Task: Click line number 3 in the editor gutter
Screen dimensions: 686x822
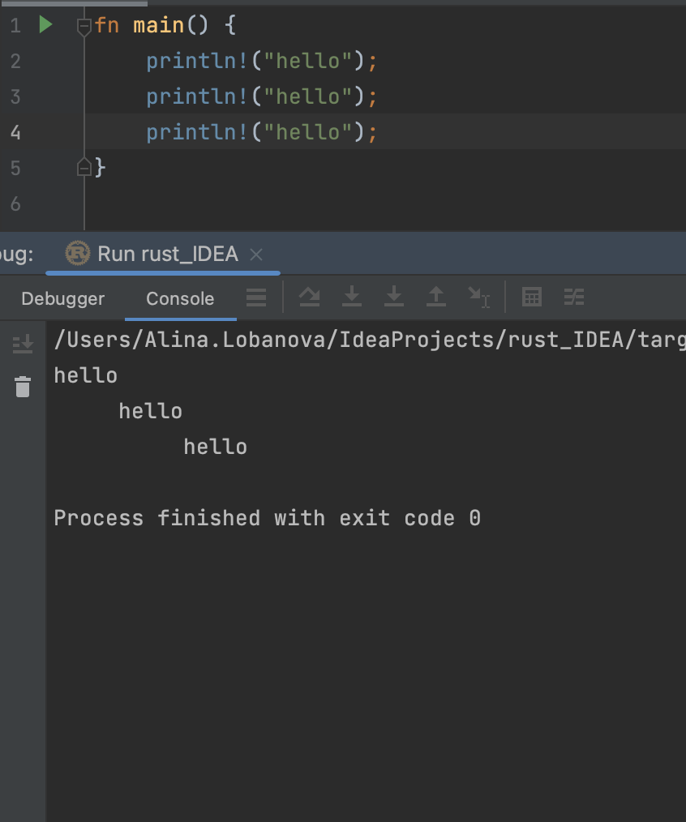Action: pos(15,96)
